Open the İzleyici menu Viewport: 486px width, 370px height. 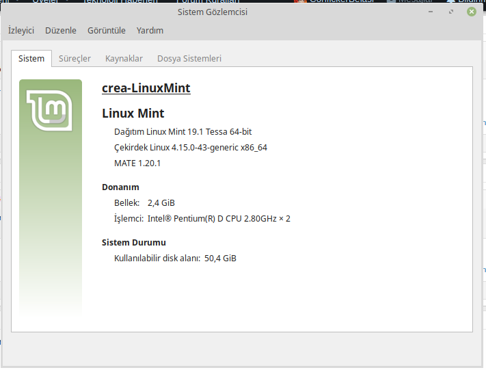point(21,30)
